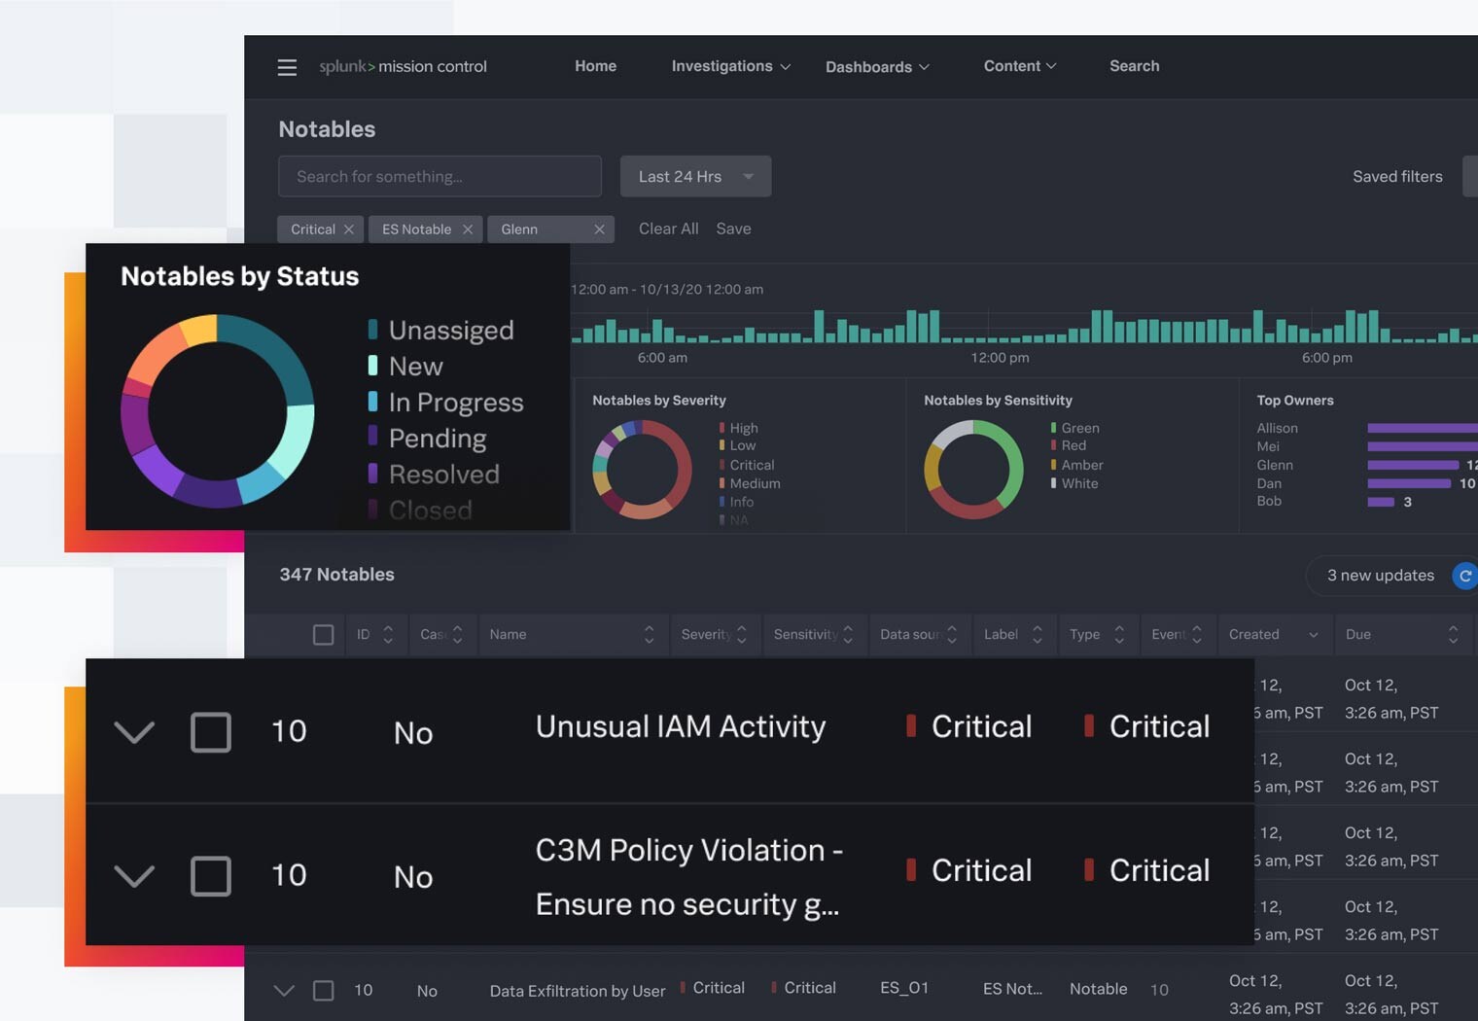Open the Investigations menu
The width and height of the screenshot is (1478, 1021).
coord(730,66)
